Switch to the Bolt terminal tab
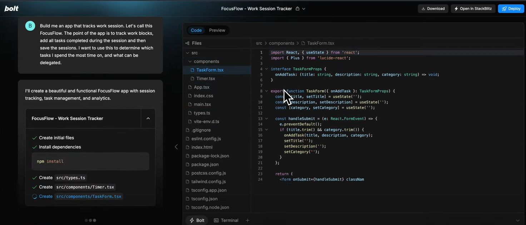This screenshot has height=225, width=526. [197, 220]
